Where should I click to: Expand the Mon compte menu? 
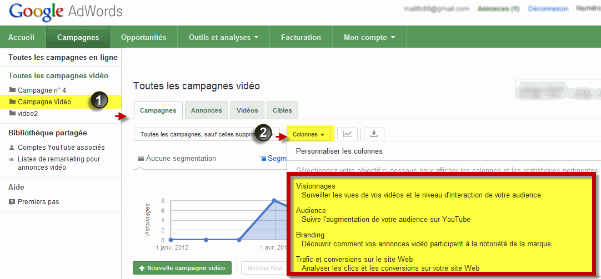369,37
